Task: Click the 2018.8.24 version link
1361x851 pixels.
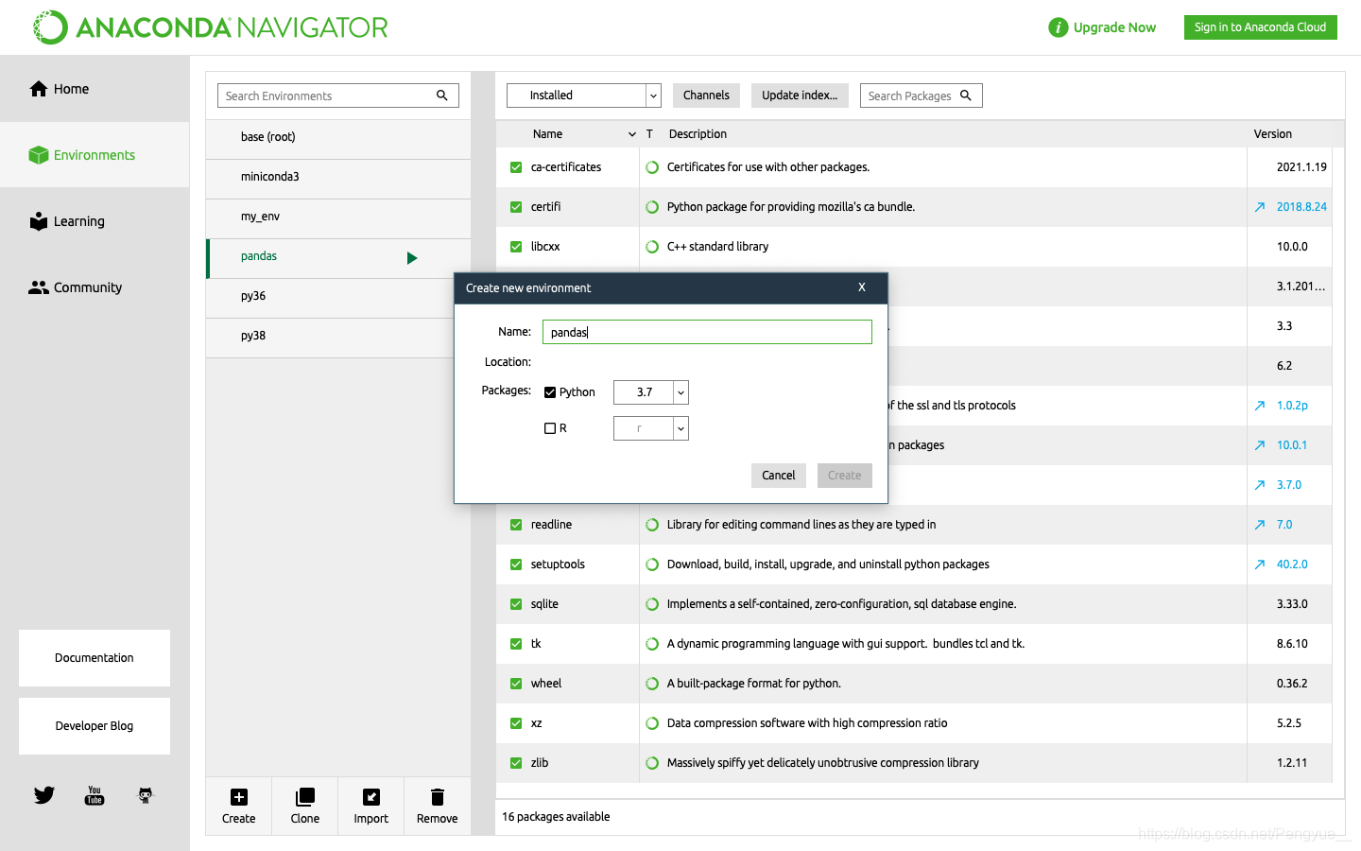Action: pos(1301,207)
